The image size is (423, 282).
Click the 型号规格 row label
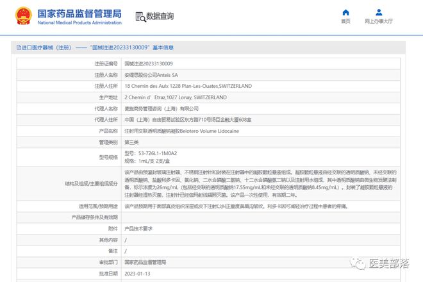click(108, 157)
